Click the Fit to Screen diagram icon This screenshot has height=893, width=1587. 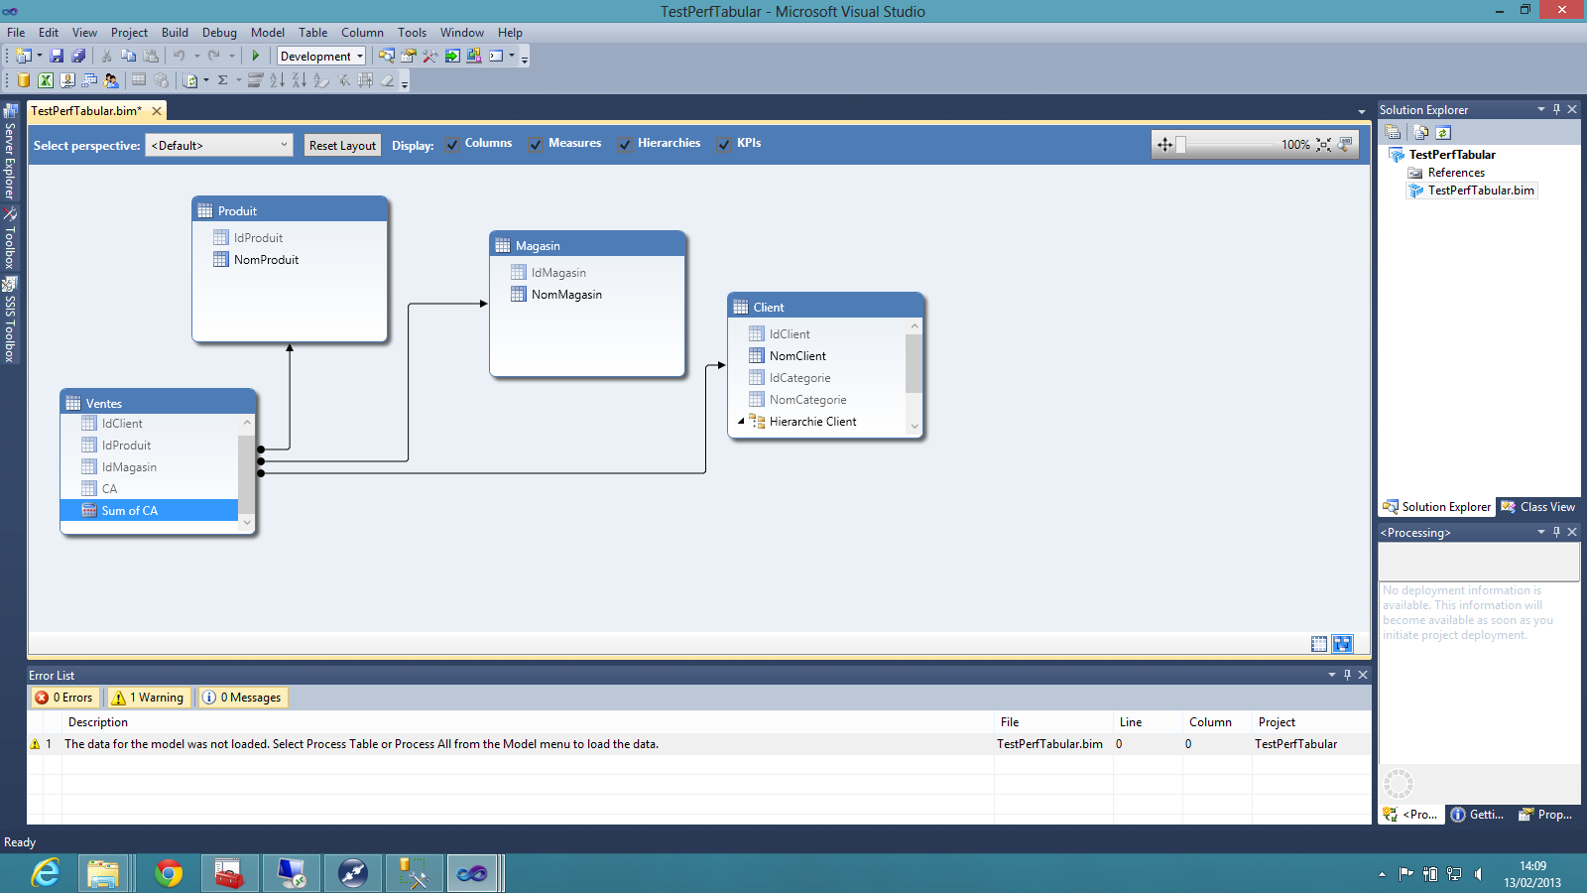1323,145
